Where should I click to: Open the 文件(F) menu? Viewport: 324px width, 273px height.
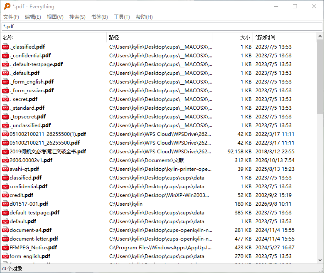coord(11,17)
